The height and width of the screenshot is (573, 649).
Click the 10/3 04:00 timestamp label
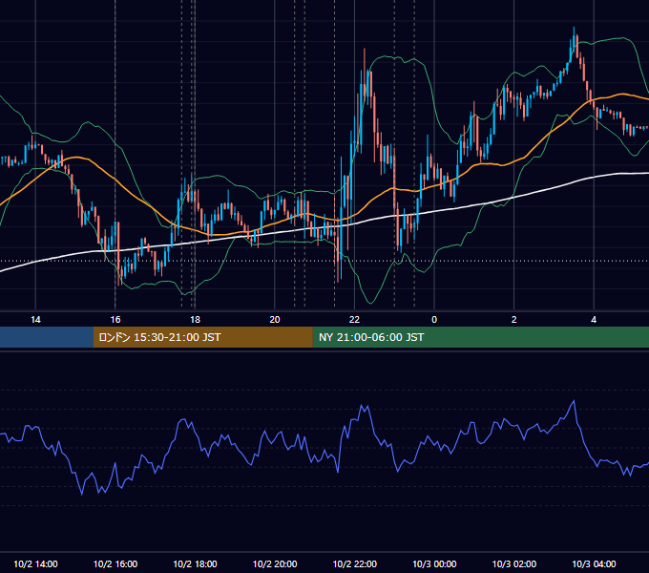(x=594, y=563)
